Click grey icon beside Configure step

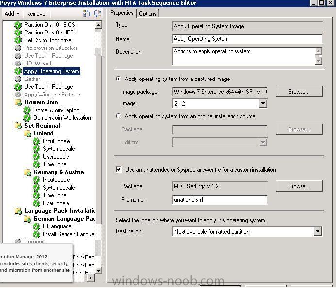coord(18,241)
